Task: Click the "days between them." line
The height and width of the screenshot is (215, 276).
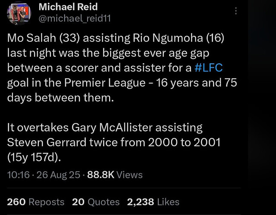Action: [x=60, y=98]
